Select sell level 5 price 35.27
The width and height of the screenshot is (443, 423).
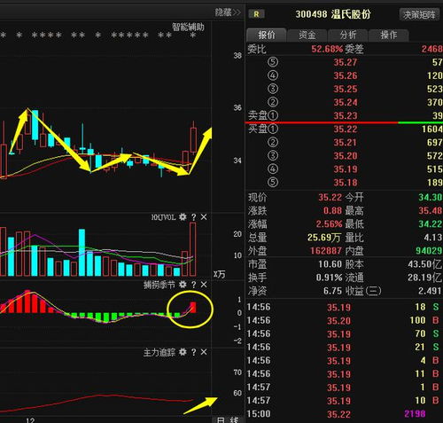pos(346,62)
